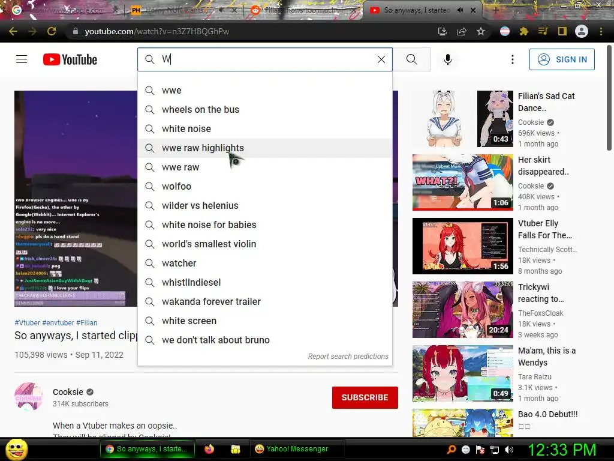Choose the 'watcher' suggestion

(264, 263)
